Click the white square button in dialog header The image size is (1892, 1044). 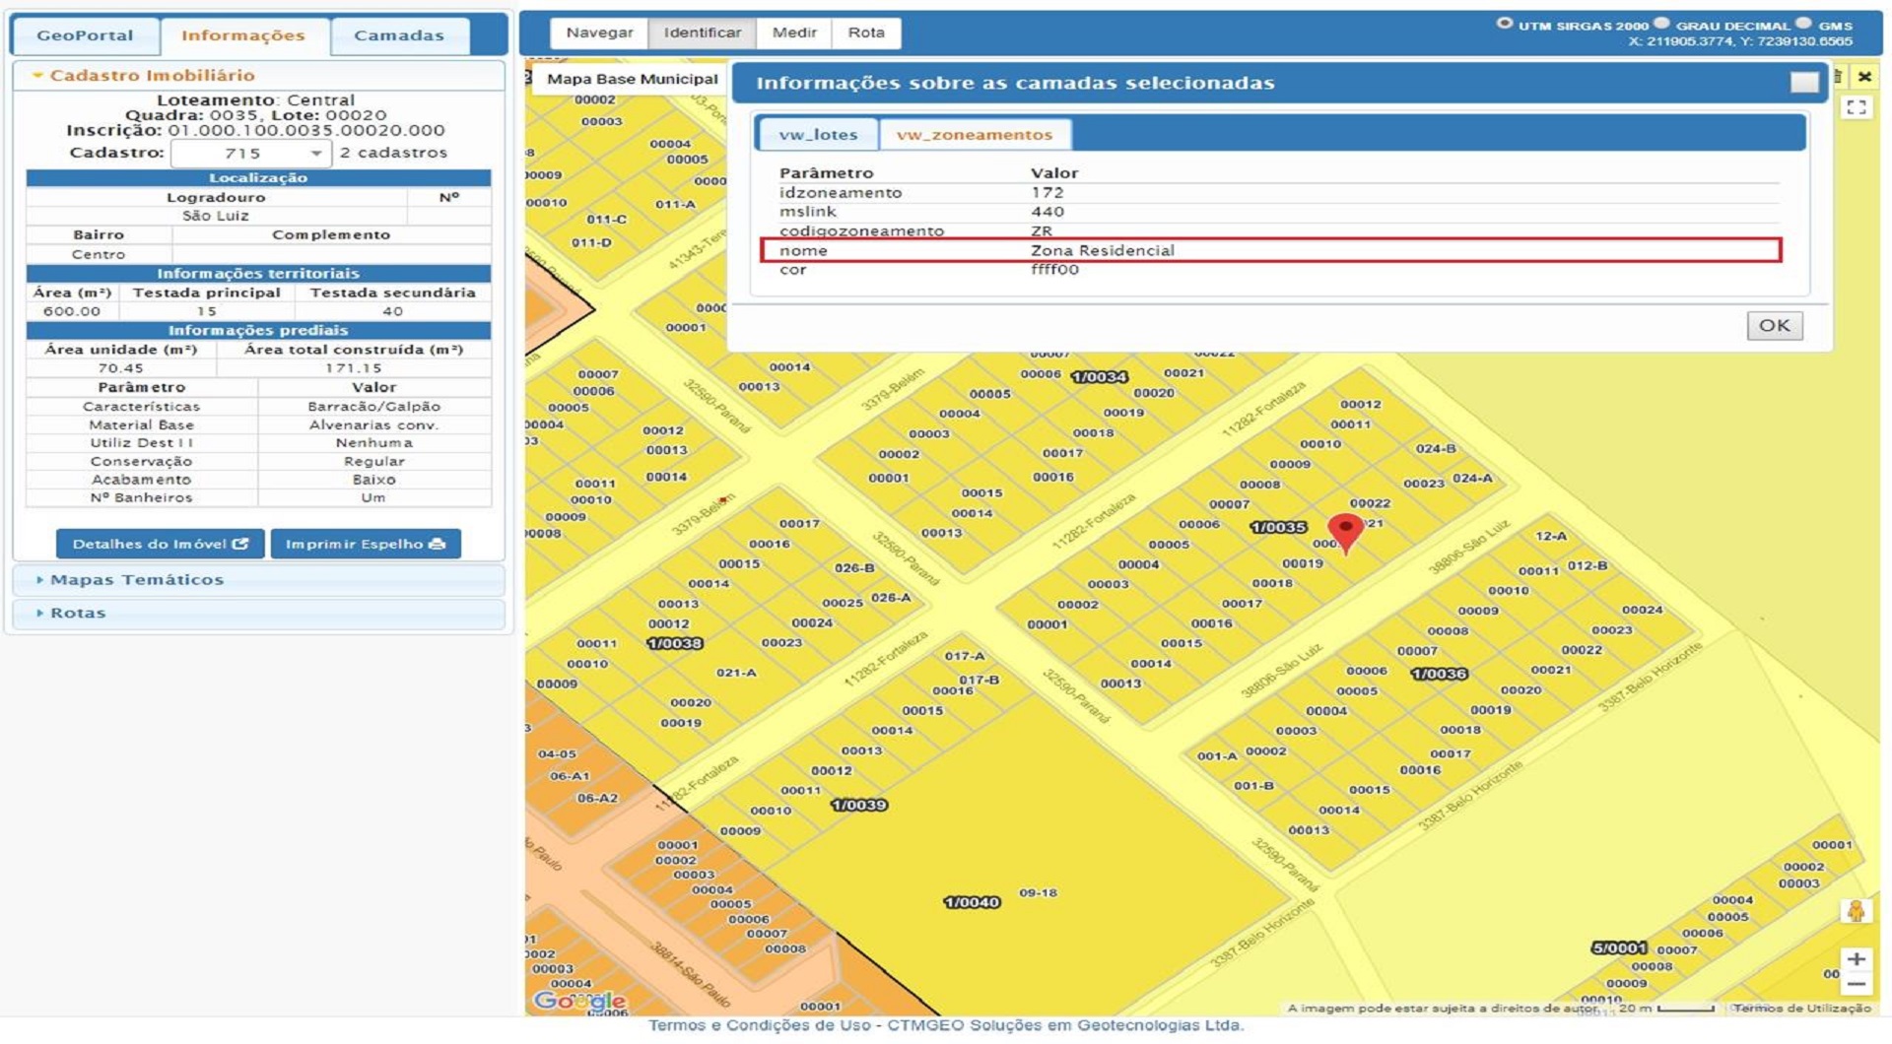1804,83
